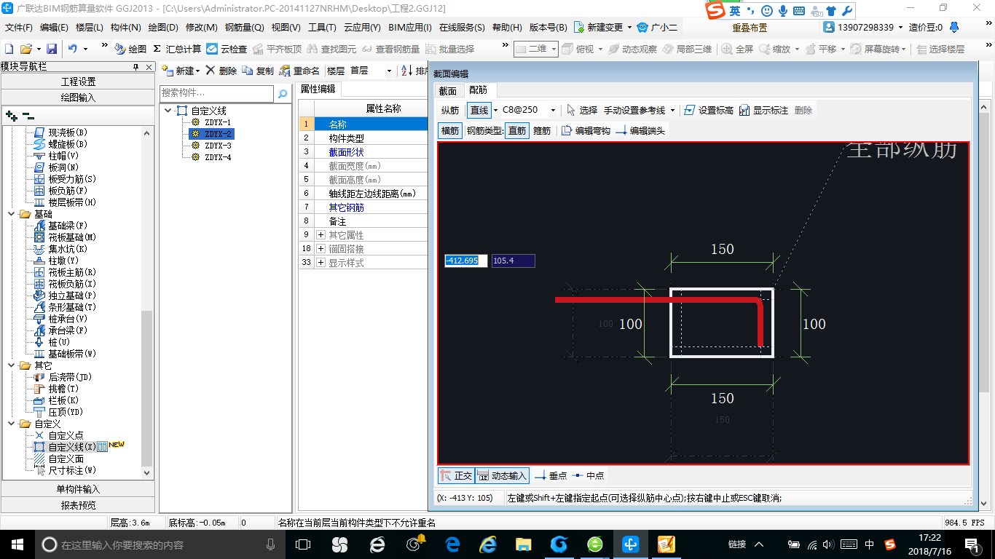
Task: Expand 锚固搭接 property row
Action: (x=320, y=249)
